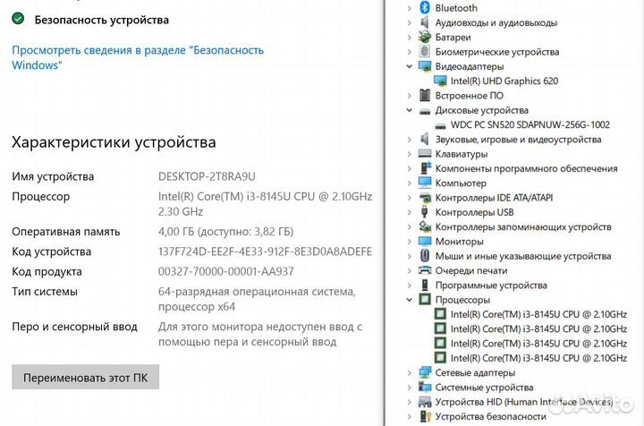
Task: Expand the Батареи node arrow
Action: pos(409,37)
